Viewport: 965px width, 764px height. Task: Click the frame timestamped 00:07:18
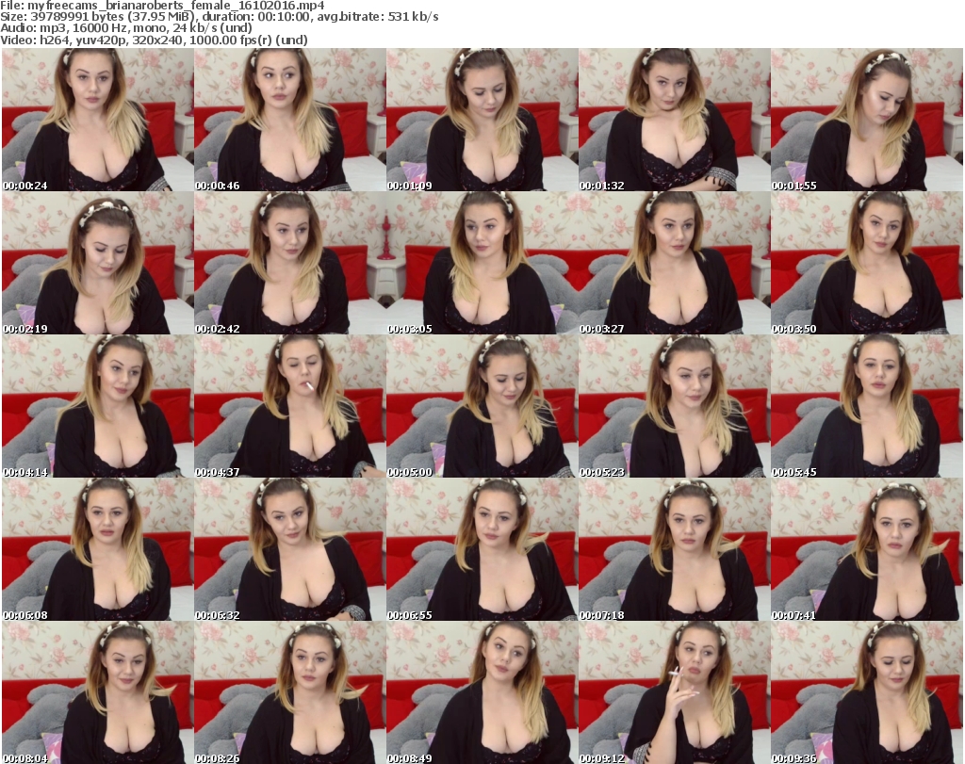(674, 549)
